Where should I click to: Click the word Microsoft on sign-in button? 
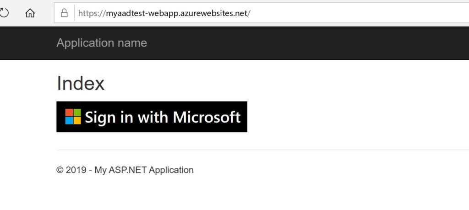click(x=207, y=117)
